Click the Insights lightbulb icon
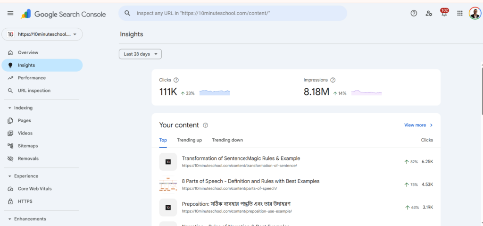The image size is (483, 226). (10, 66)
